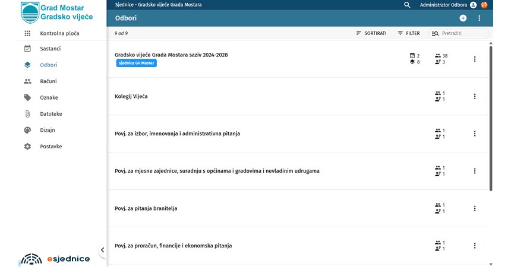The image size is (511, 267).
Task: Click the Datoteke paperclip icon
Action: coord(27,114)
